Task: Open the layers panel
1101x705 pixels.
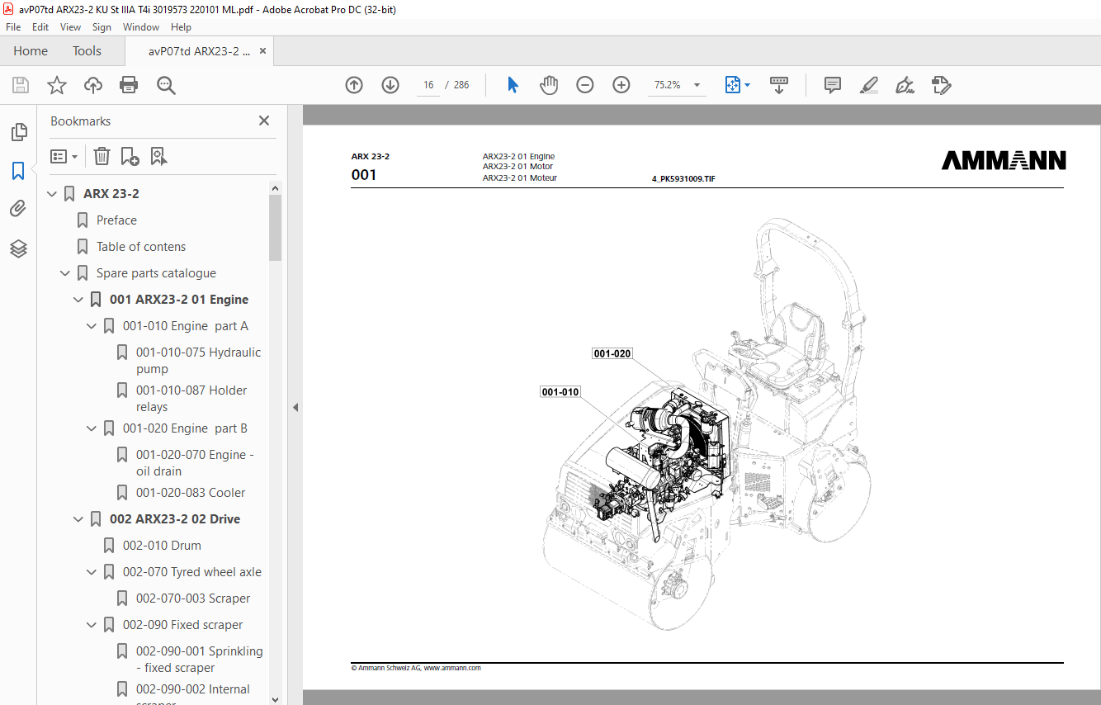Action: [18, 248]
